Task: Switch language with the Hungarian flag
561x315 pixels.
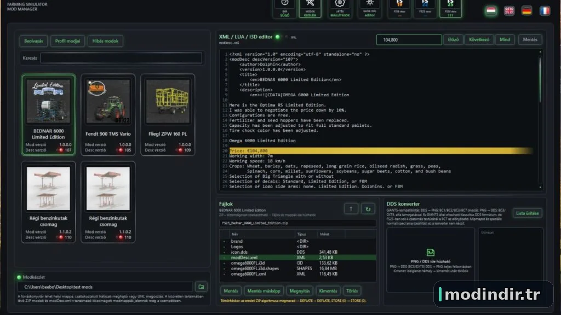Action: [491, 11]
